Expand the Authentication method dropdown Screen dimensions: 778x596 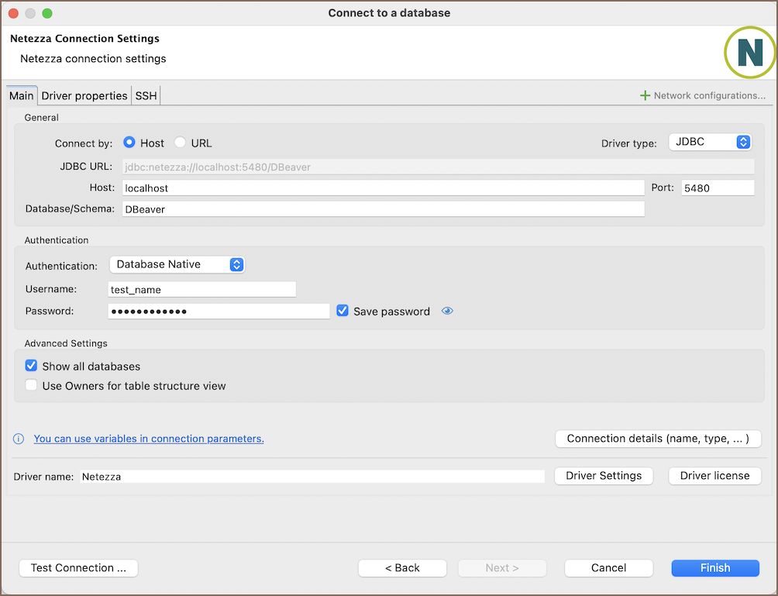click(177, 264)
